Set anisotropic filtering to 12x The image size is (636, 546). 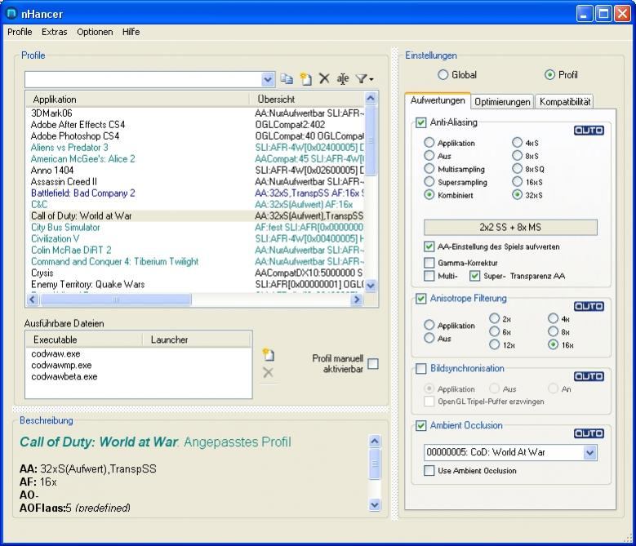tap(494, 344)
